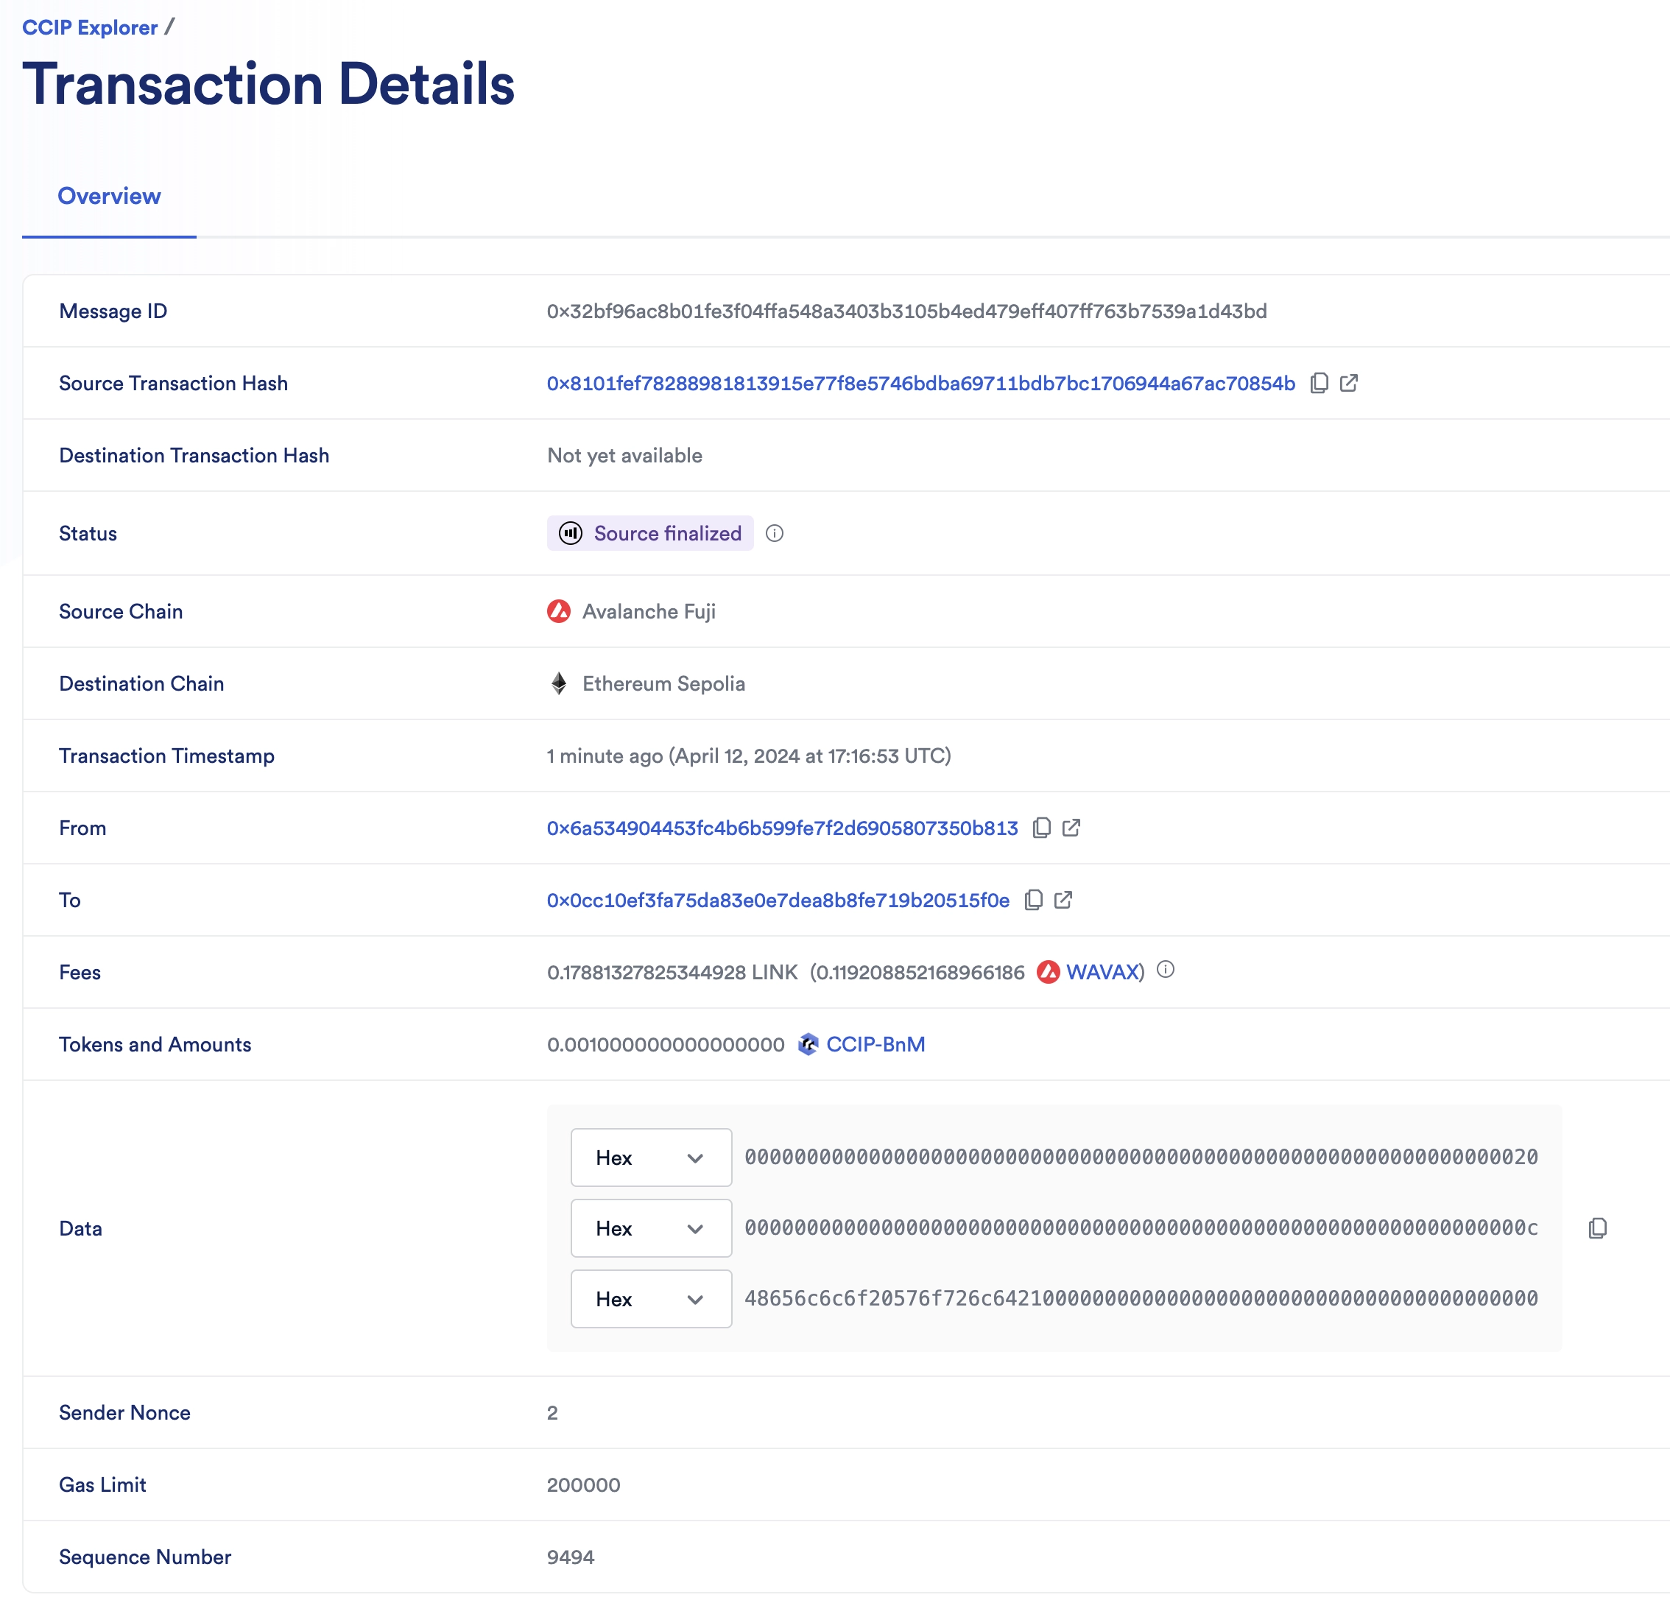Open the From address link
1670x1617 pixels.
781,827
